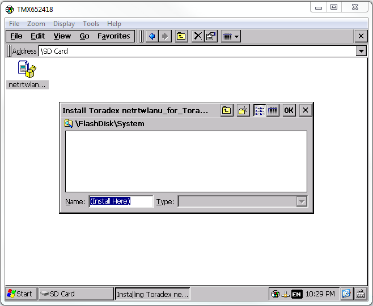Create new folder in install dialog
The height and width of the screenshot is (306, 373).
(x=243, y=110)
